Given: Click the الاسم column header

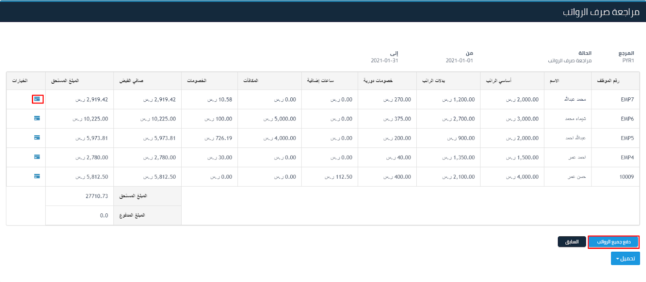Looking at the screenshot, I should coord(554,81).
